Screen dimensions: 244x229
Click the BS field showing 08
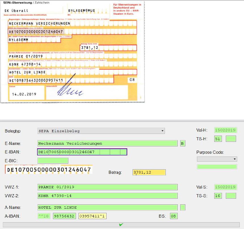pos(174,216)
